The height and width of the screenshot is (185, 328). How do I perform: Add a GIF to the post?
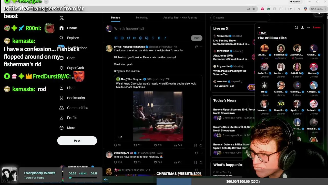[122, 38]
